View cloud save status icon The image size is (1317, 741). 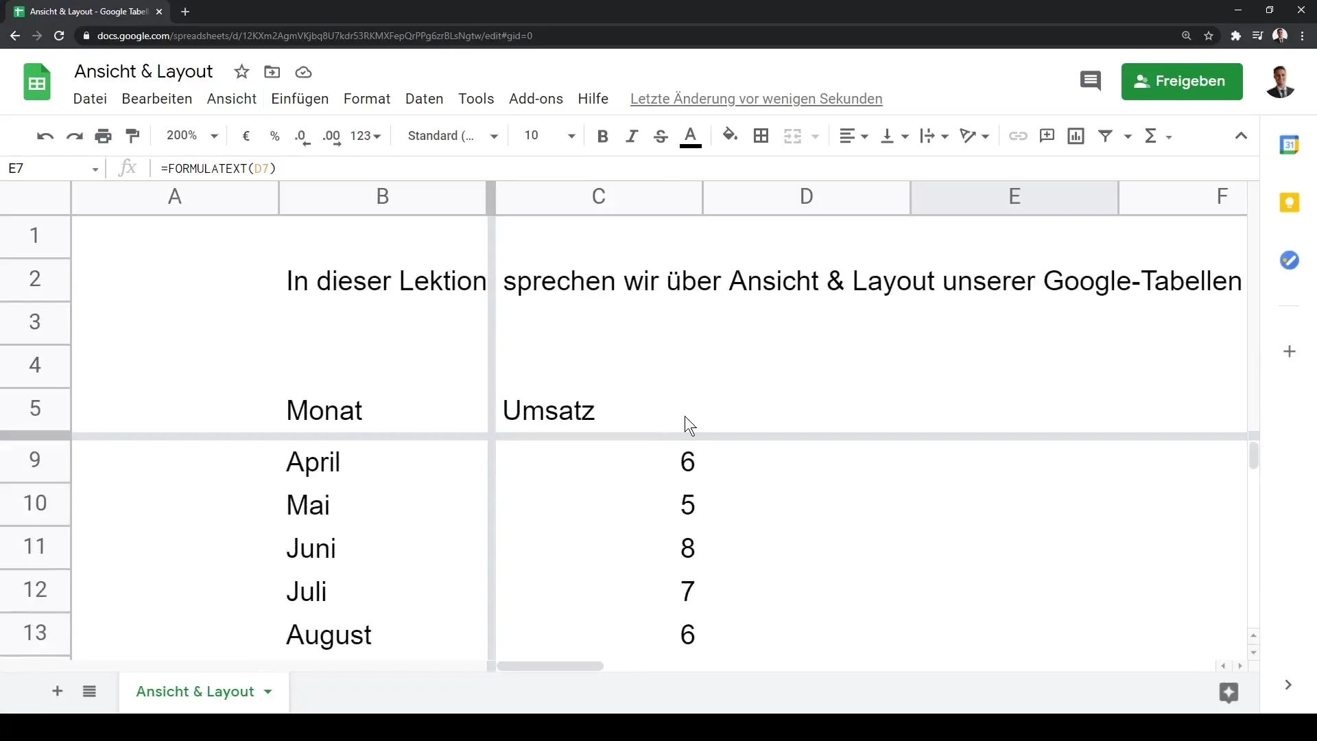pyautogui.click(x=303, y=72)
